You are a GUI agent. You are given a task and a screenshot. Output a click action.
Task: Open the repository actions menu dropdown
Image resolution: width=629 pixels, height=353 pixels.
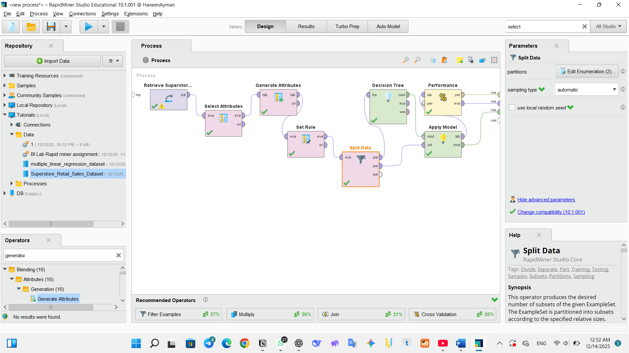coord(113,61)
